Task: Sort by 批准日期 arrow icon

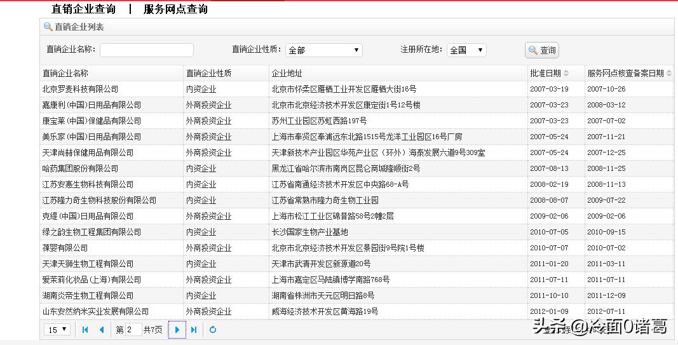Action: 566,74
